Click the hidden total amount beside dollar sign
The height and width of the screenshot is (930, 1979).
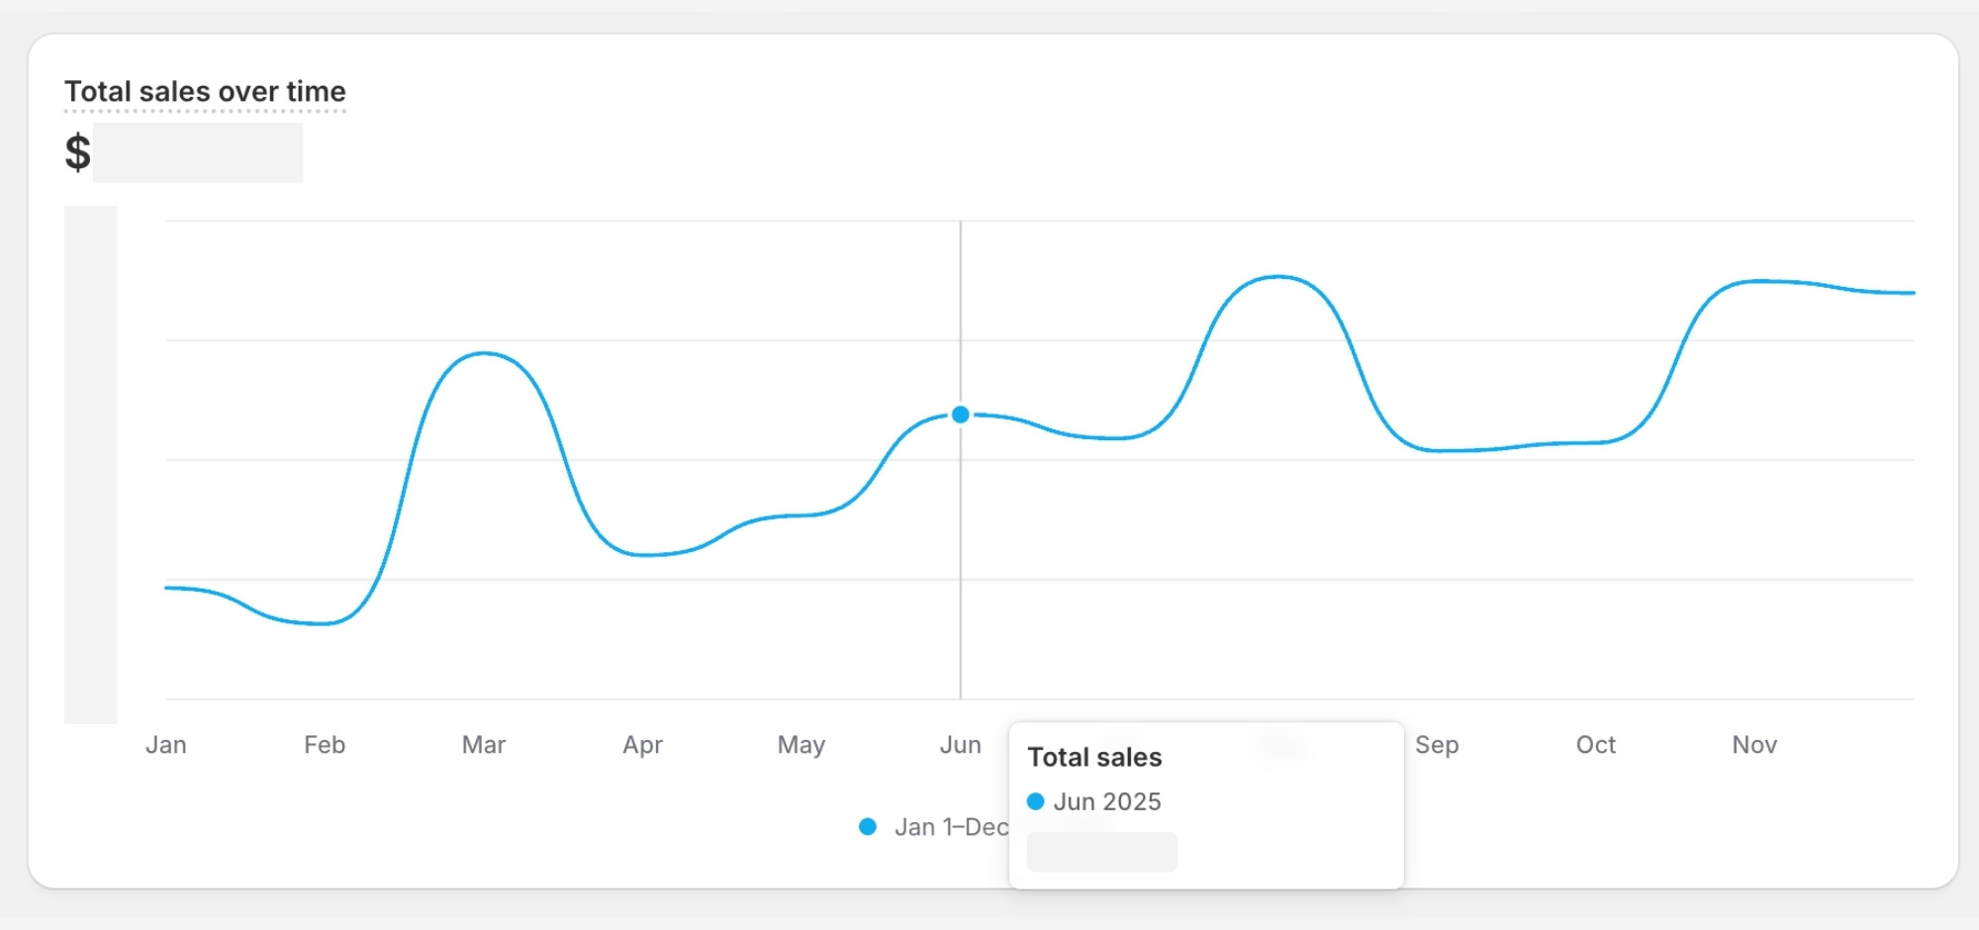coord(198,152)
